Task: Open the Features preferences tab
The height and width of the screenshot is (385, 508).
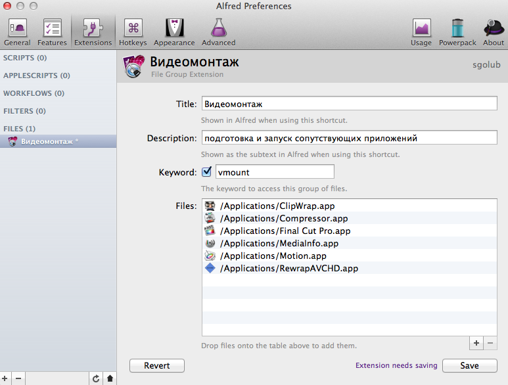Action: 52,32
